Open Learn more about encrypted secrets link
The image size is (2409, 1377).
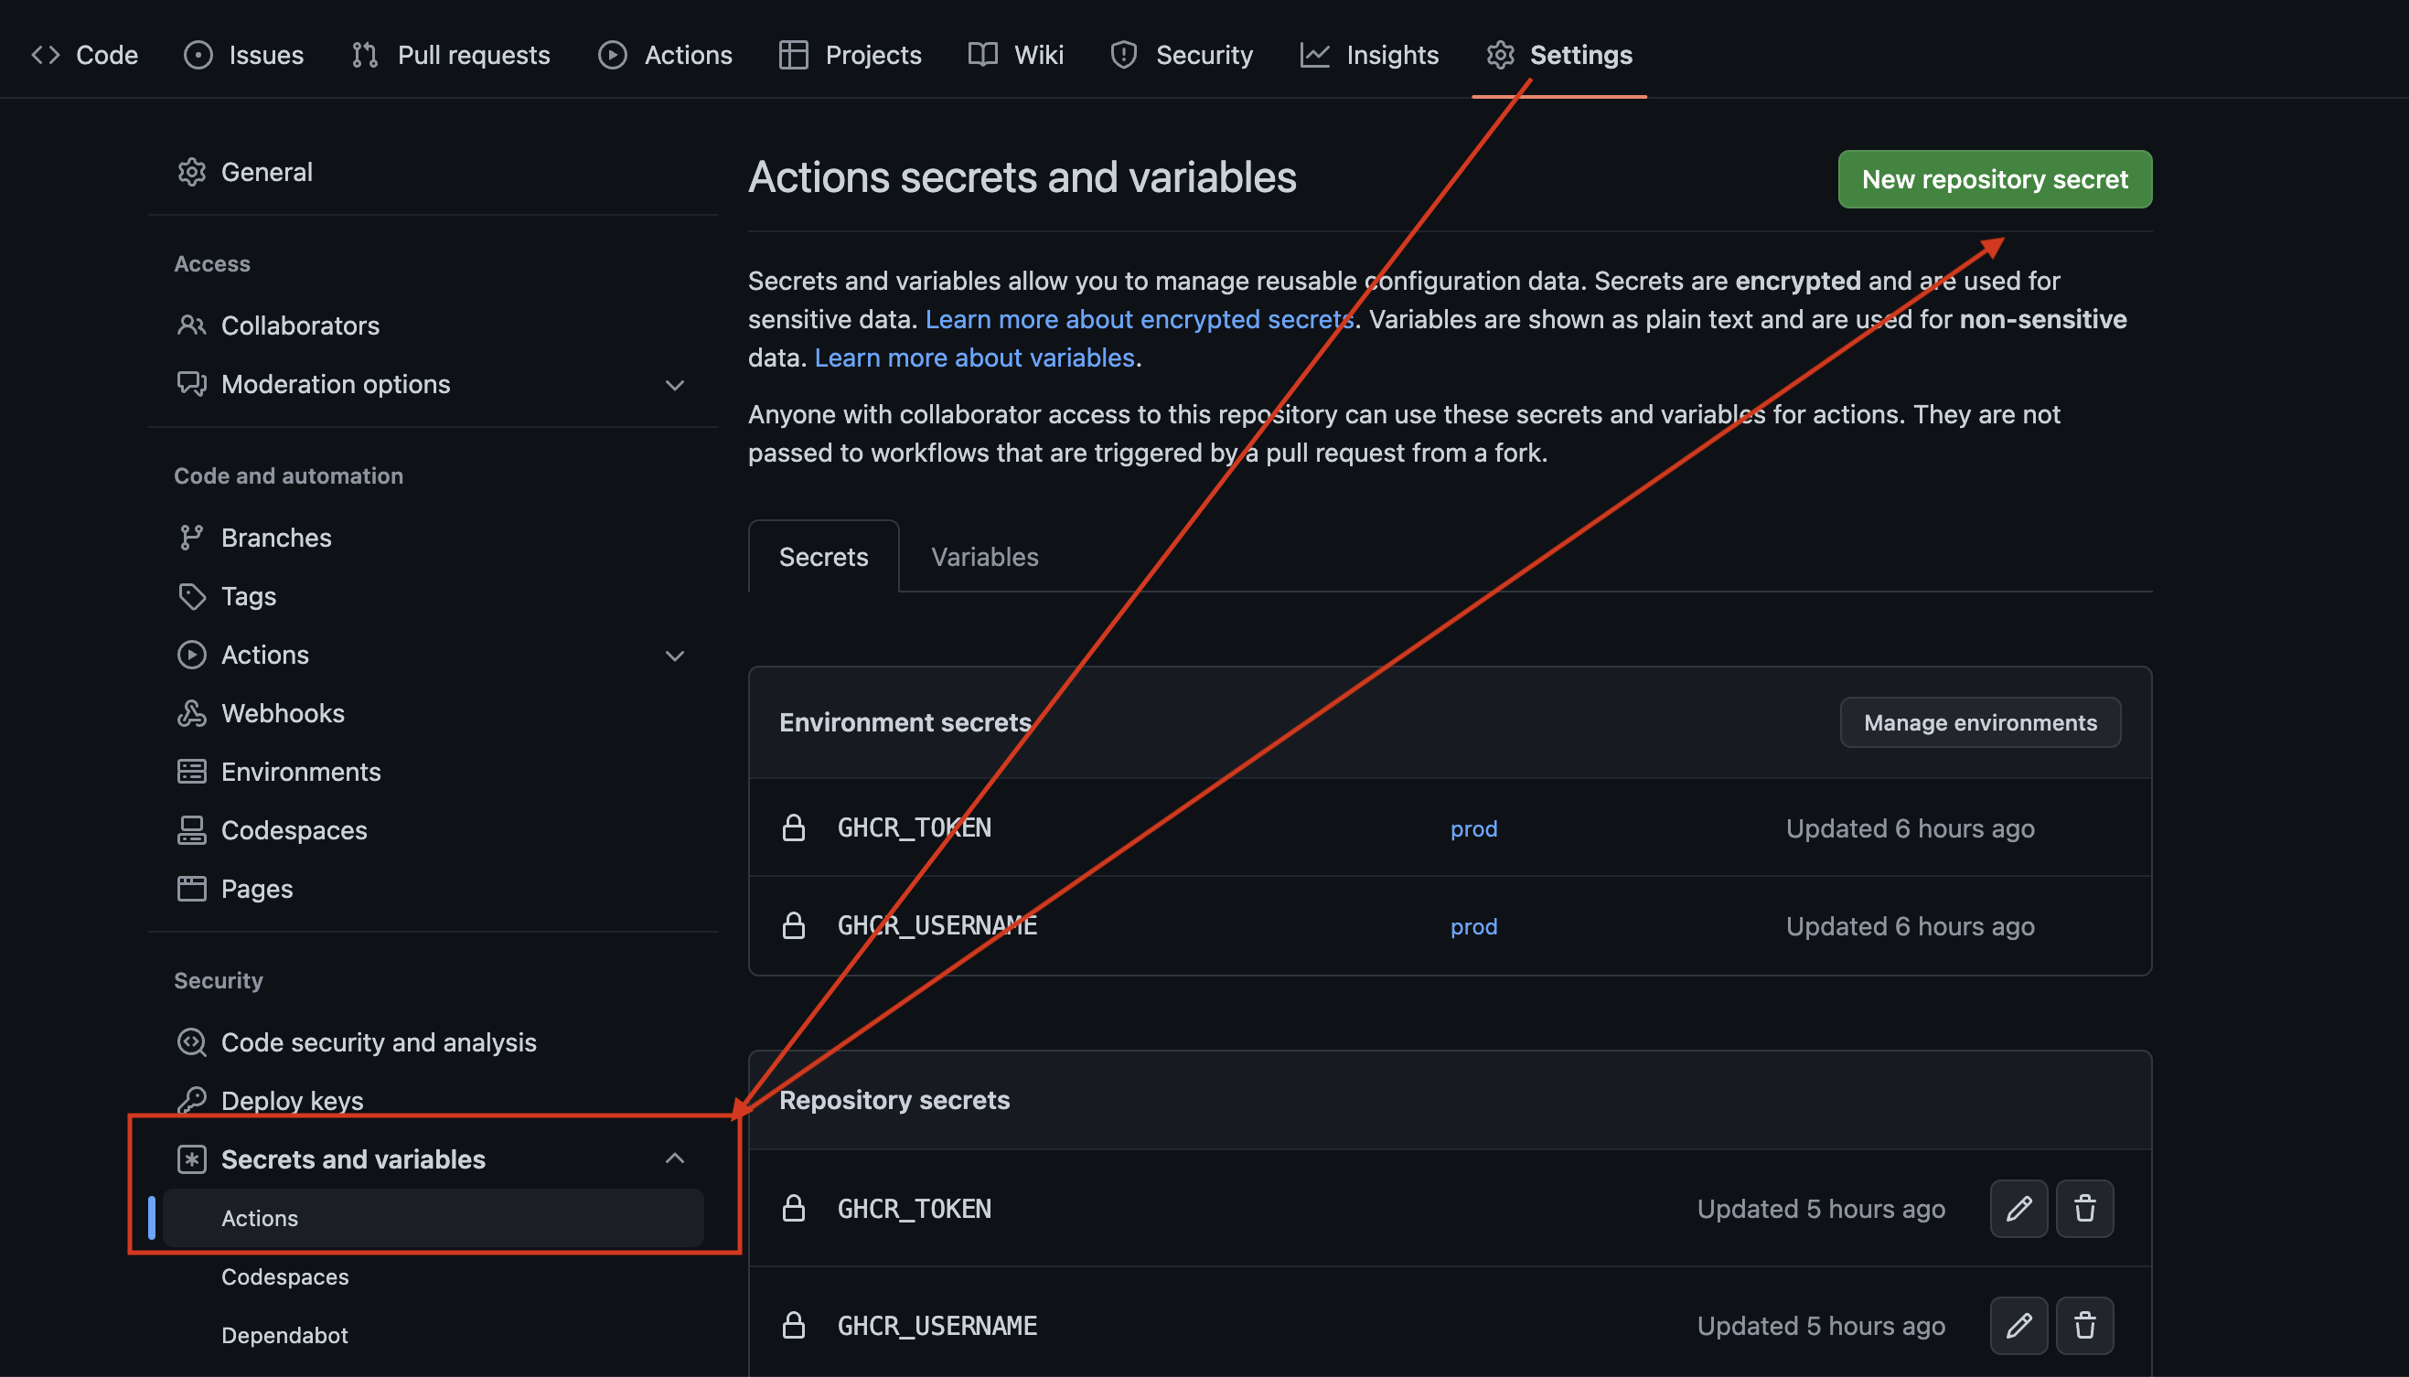pos(1140,316)
